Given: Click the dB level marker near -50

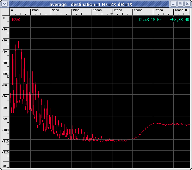Looking at the screenshot, I should pos(8,76).
